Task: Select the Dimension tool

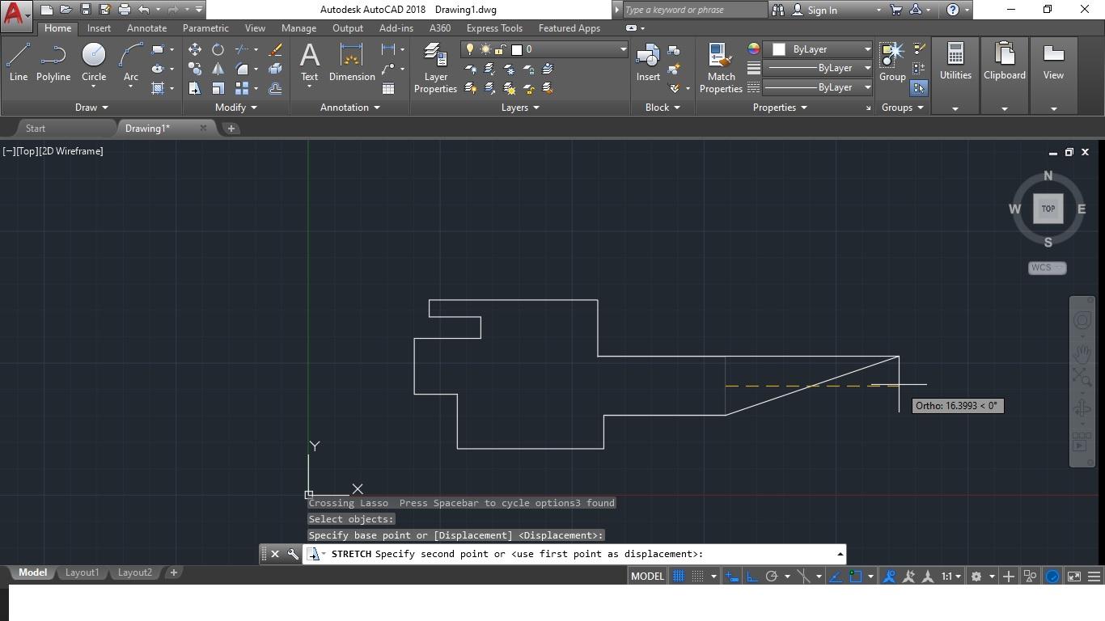Action: coord(352,63)
